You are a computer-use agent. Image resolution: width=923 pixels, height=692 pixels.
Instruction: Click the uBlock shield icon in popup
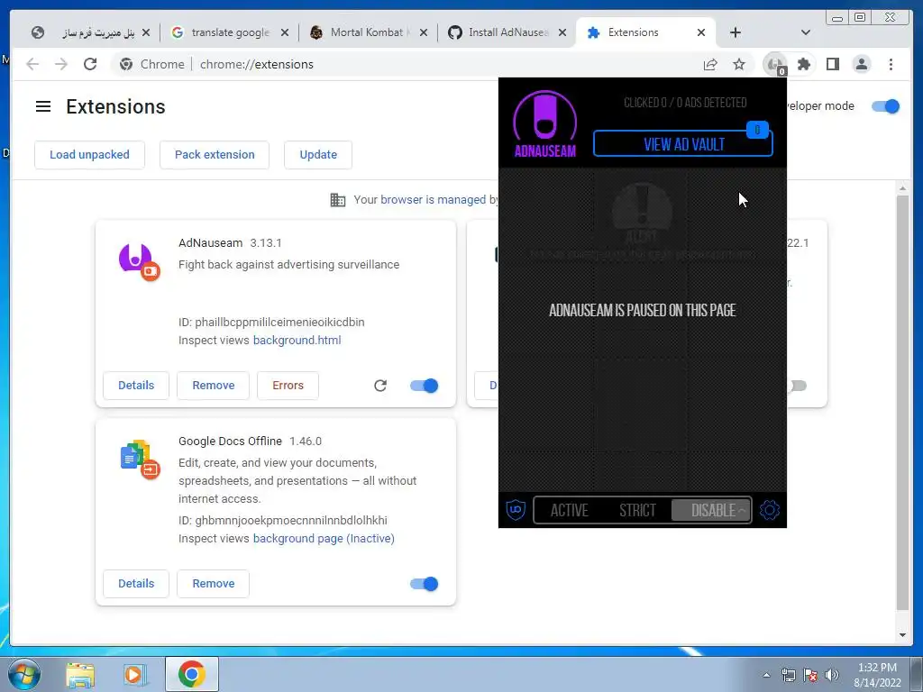[x=516, y=509]
